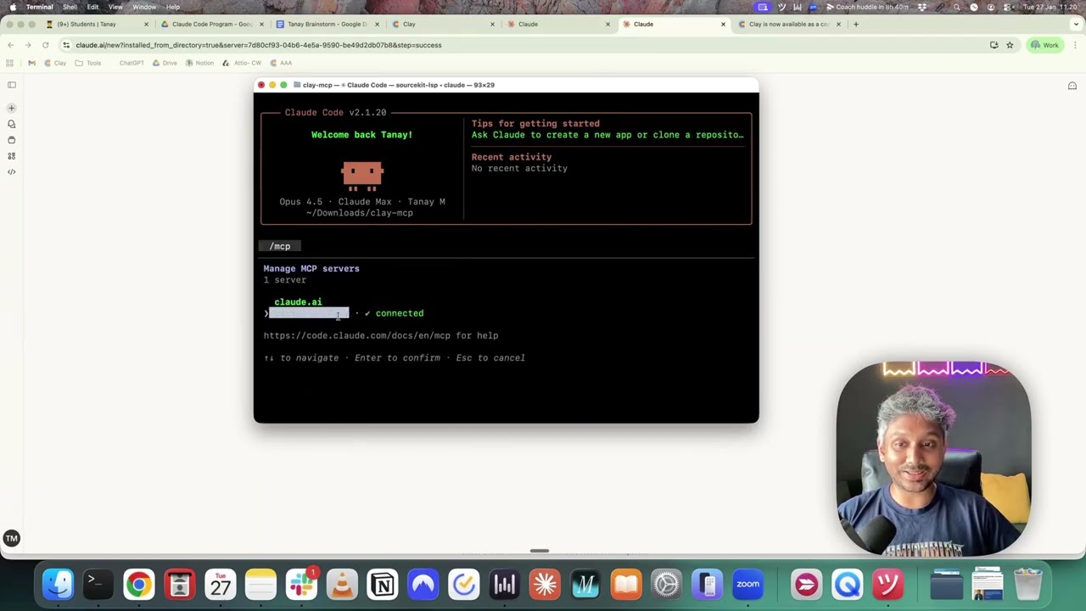Switch to the 'Clay is now available' tab
The width and height of the screenshot is (1086, 611).
(789, 24)
